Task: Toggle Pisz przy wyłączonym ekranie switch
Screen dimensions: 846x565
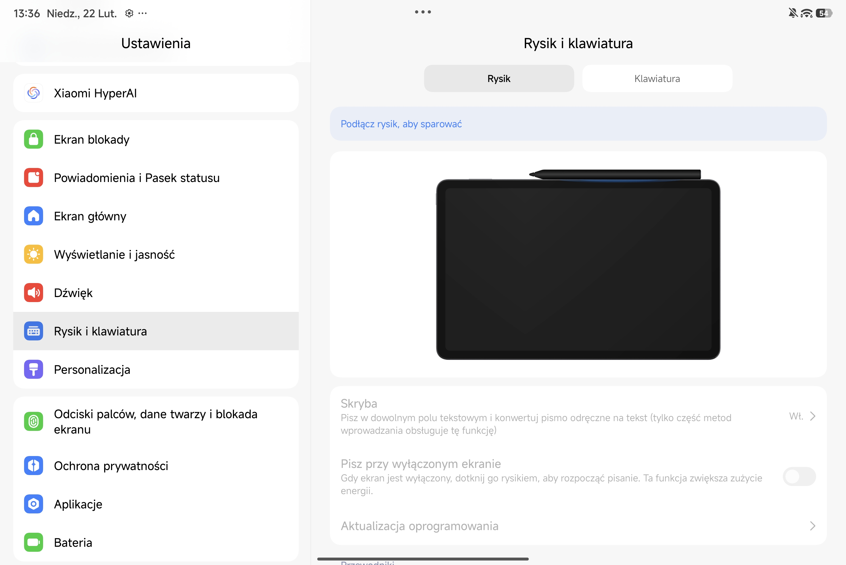Action: [x=799, y=477]
